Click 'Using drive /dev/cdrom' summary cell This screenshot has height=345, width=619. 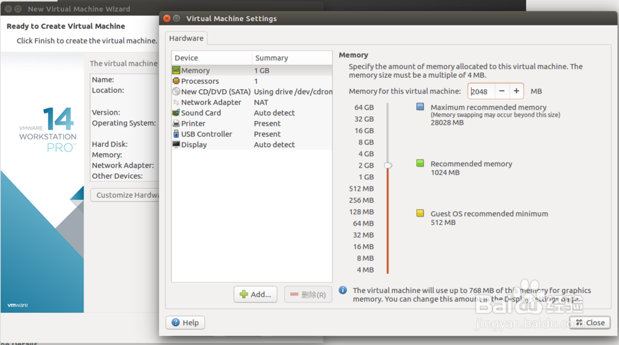point(293,92)
